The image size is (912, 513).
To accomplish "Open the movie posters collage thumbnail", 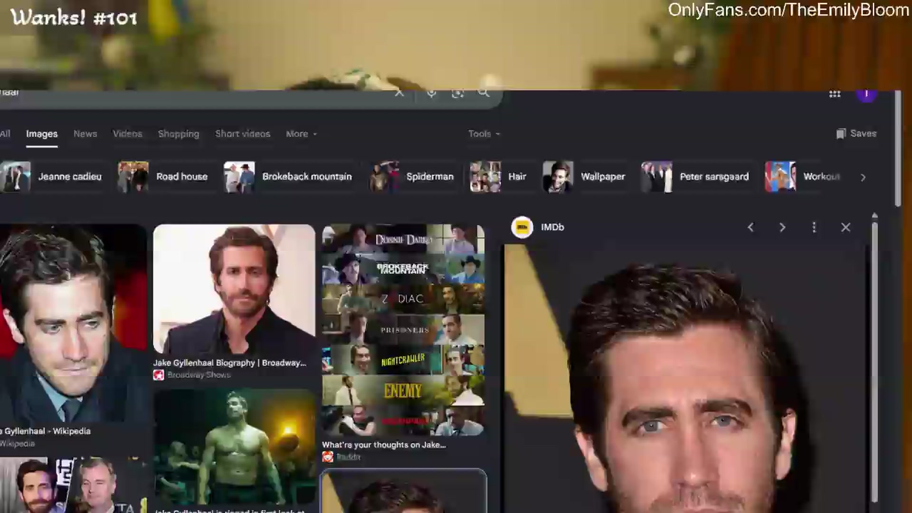I will (x=403, y=330).
